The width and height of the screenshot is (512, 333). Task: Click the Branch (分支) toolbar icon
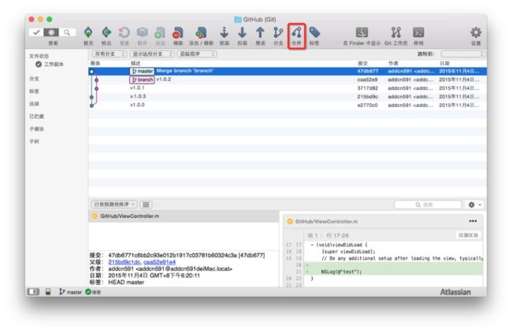click(278, 32)
